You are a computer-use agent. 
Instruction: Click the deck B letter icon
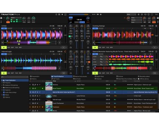[156, 26]
